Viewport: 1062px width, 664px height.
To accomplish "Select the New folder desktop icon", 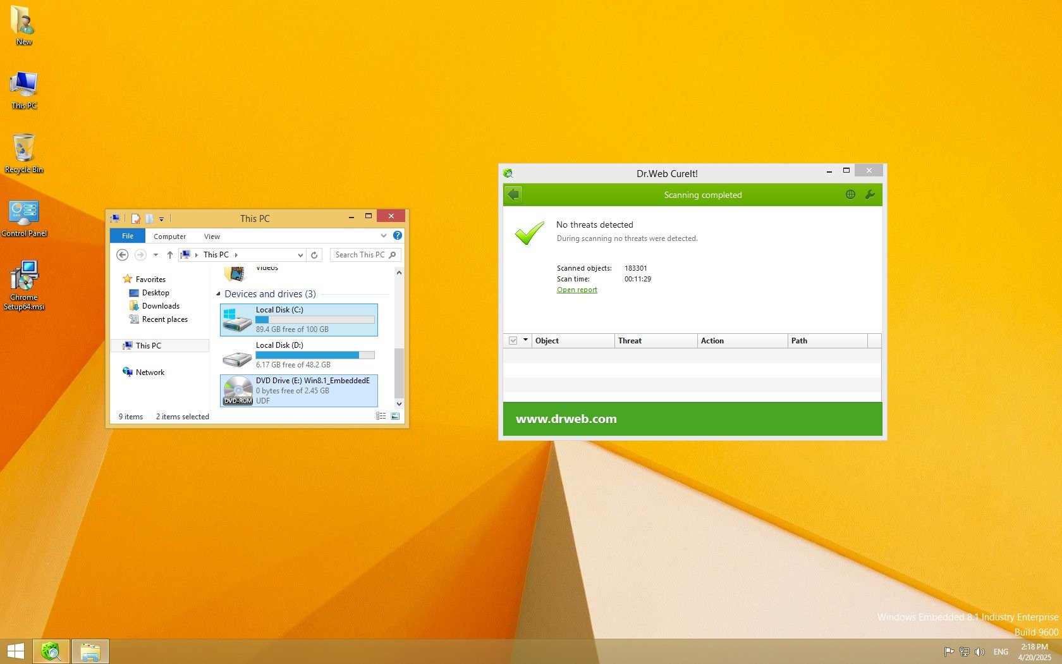I will click(x=24, y=25).
